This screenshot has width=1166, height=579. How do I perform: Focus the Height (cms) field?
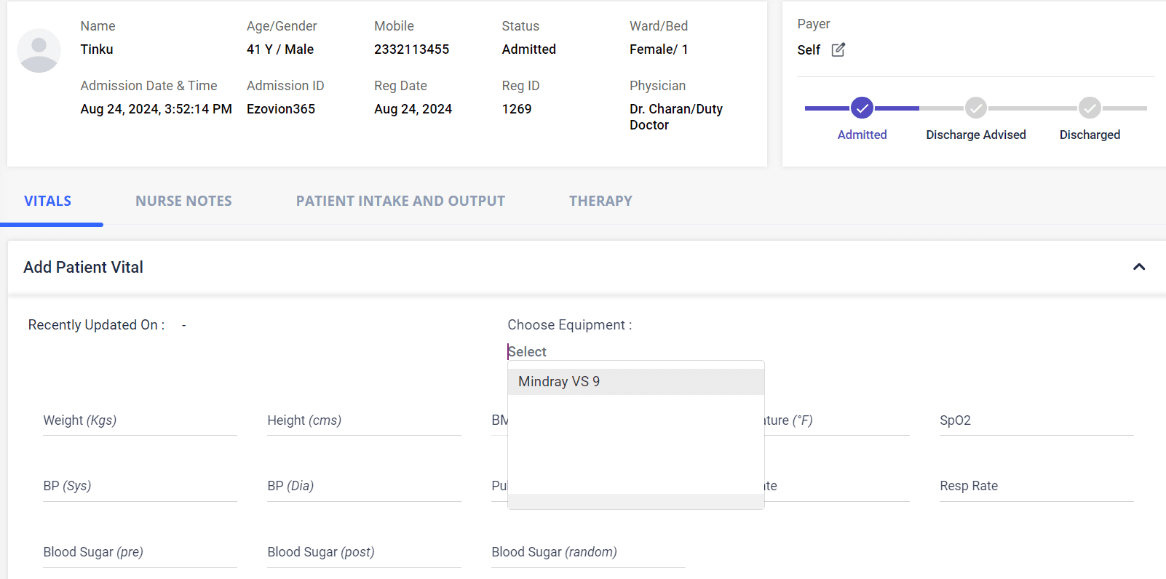(364, 421)
